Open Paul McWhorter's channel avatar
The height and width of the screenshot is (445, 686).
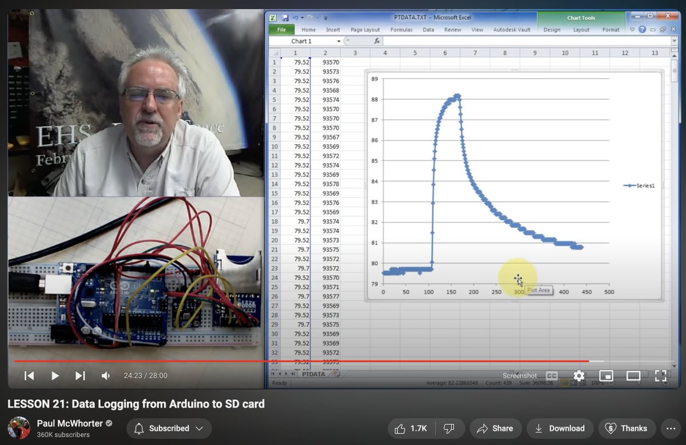pyautogui.click(x=19, y=428)
